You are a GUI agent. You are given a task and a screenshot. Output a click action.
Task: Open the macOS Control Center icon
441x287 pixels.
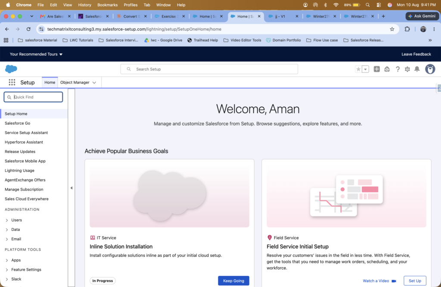tap(379, 5)
